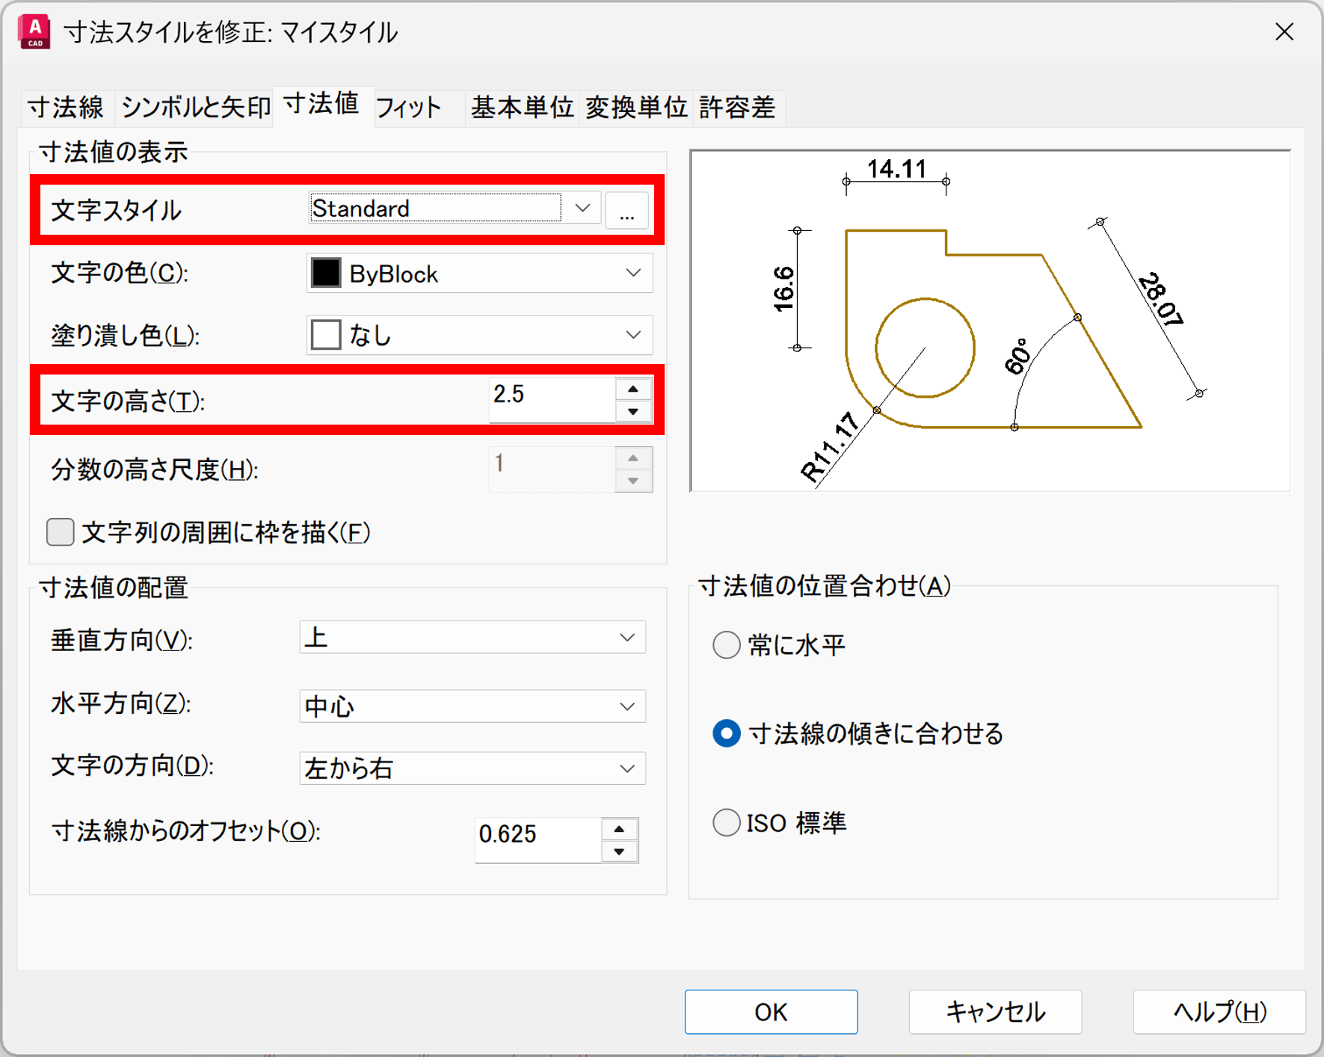The image size is (1324, 1057).
Task: Open the 許容差 tab
Action: (736, 108)
